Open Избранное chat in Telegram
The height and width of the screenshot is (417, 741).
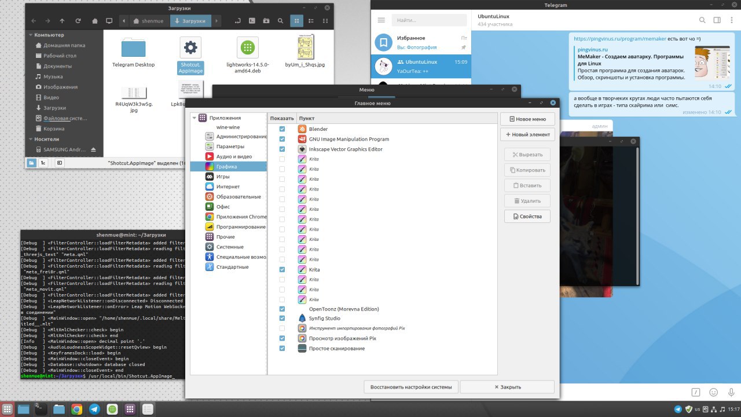point(421,42)
